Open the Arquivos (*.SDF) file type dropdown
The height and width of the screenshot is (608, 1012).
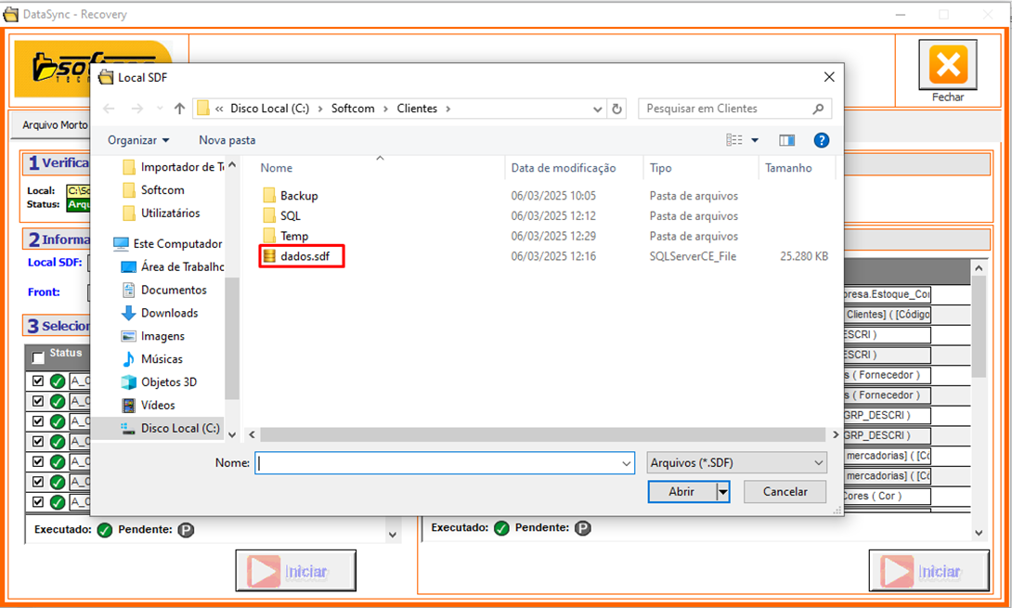[737, 462]
